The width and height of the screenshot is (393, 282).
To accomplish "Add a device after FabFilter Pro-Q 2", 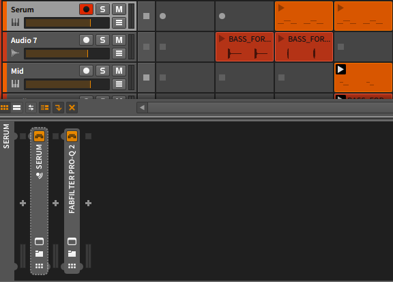I will [x=88, y=203].
